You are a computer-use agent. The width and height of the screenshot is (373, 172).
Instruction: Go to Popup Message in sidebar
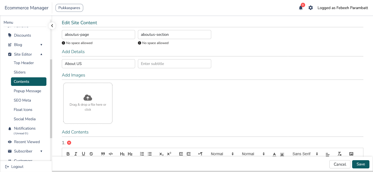tap(27, 91)
